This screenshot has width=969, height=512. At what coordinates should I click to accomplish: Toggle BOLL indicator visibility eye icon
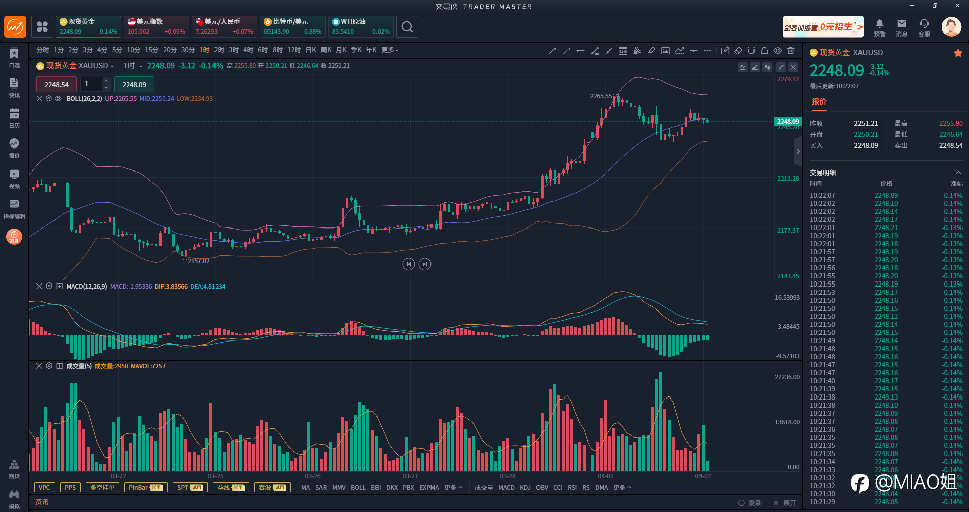pyautogui.click(x=58, y=99)
